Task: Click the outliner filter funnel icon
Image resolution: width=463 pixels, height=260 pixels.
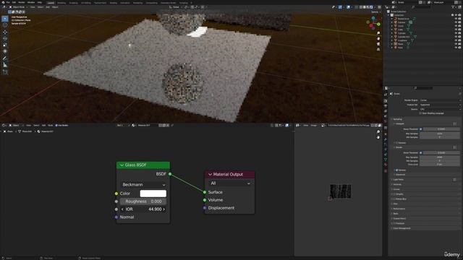Action: coord(454,7)
